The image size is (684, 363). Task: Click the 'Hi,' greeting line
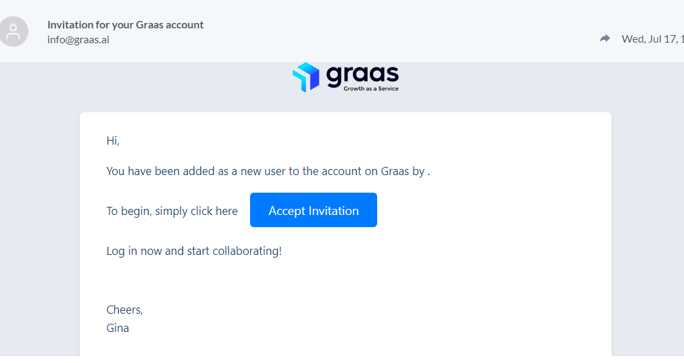113,141
